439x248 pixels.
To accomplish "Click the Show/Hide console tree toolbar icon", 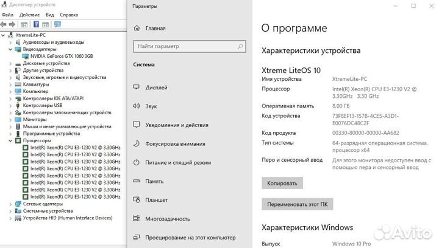I will pos(24,24).
